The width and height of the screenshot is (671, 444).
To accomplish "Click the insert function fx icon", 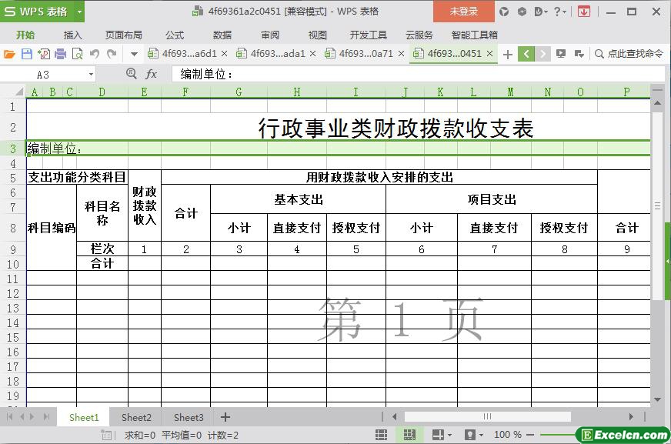I will [x=152, y=74].
